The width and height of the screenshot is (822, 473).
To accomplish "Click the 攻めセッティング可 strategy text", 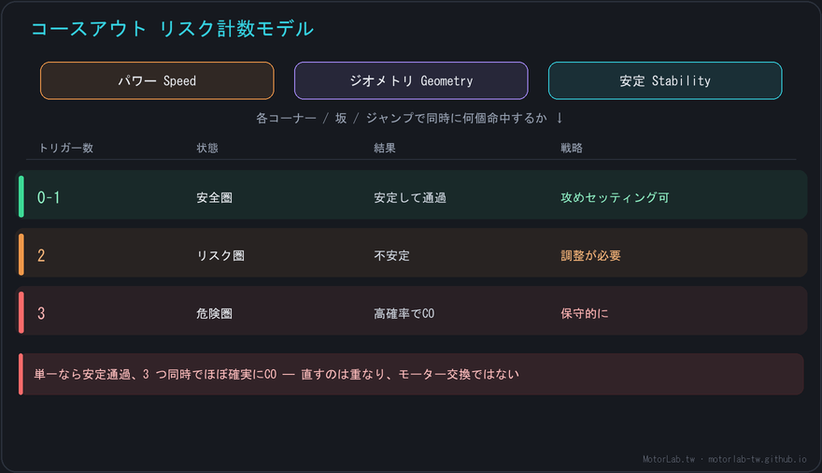I will pos(615,197).
